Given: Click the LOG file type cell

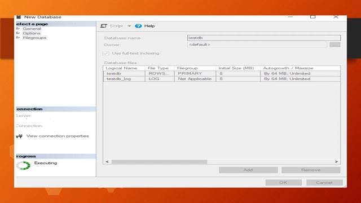Looking at the screenshot, I should (x=160, y=79).
